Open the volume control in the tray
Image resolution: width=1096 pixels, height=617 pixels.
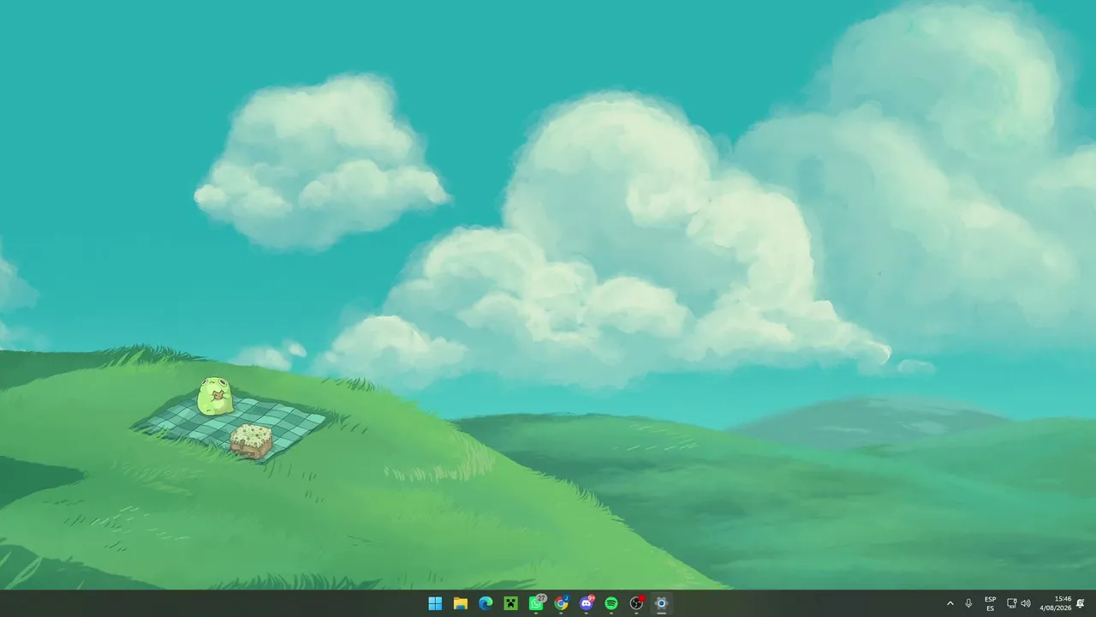(x=1026, y=603)
